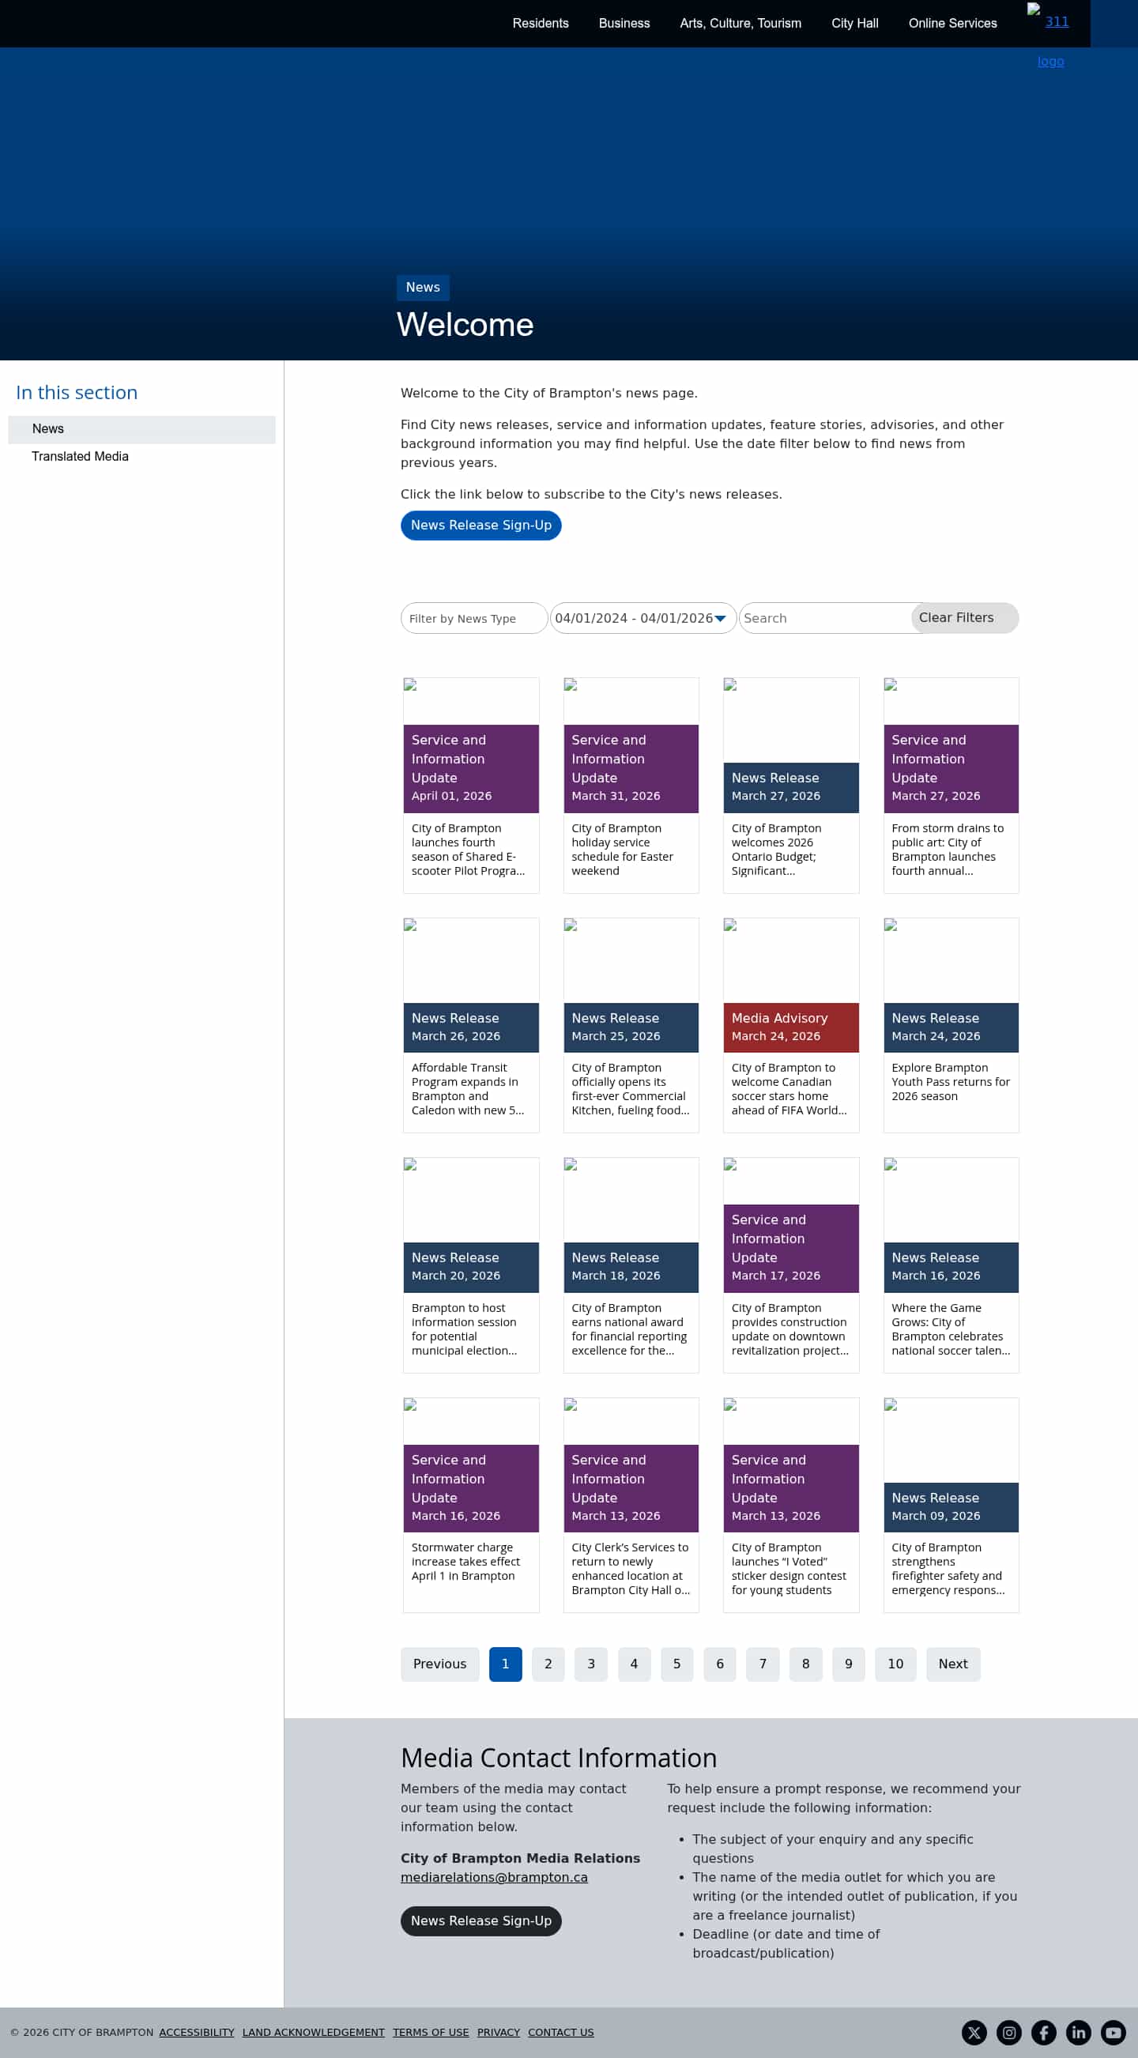The width and height of the screenshot is (1138, 2058).
Task: Open the Instagram icon in footer
Action: [1008, 2033]
